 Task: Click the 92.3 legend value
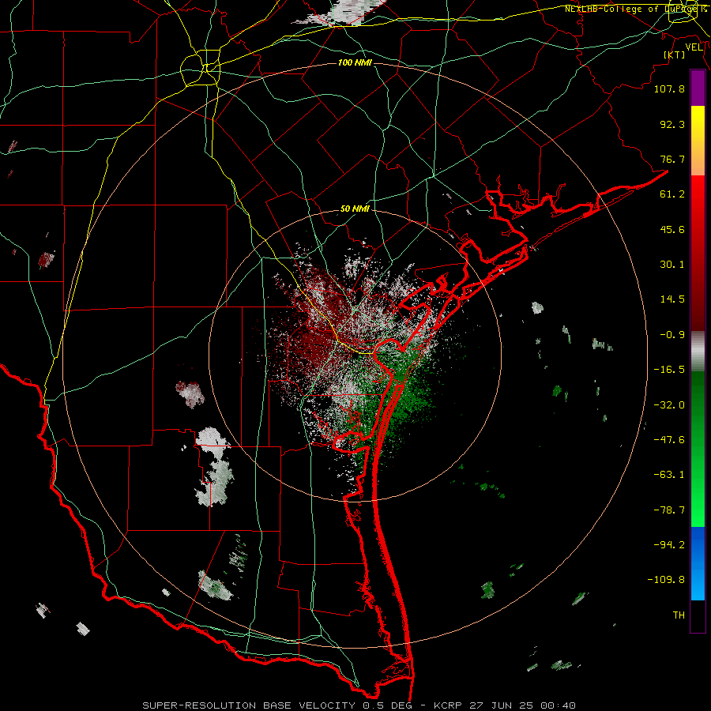[672, 124]
